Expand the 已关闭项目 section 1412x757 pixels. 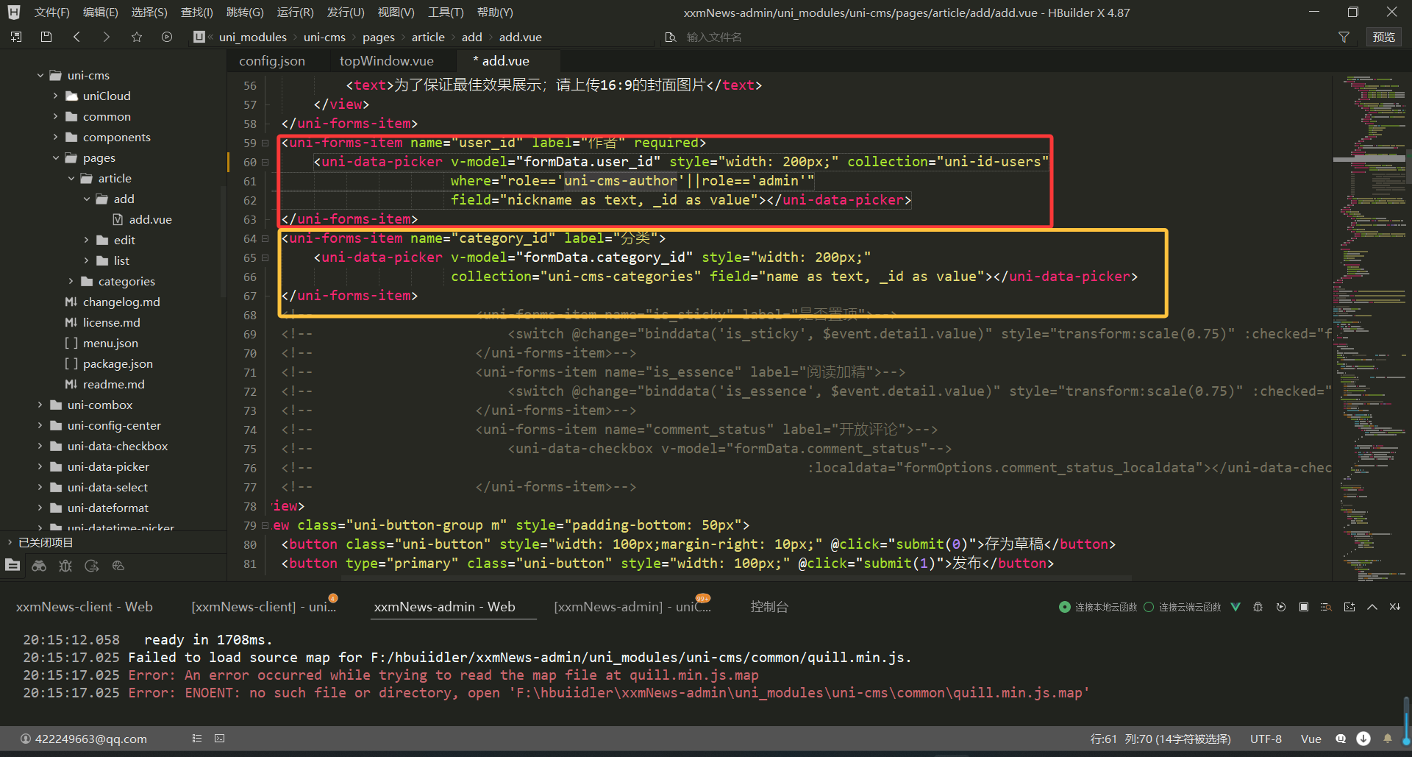pos(10,542)
